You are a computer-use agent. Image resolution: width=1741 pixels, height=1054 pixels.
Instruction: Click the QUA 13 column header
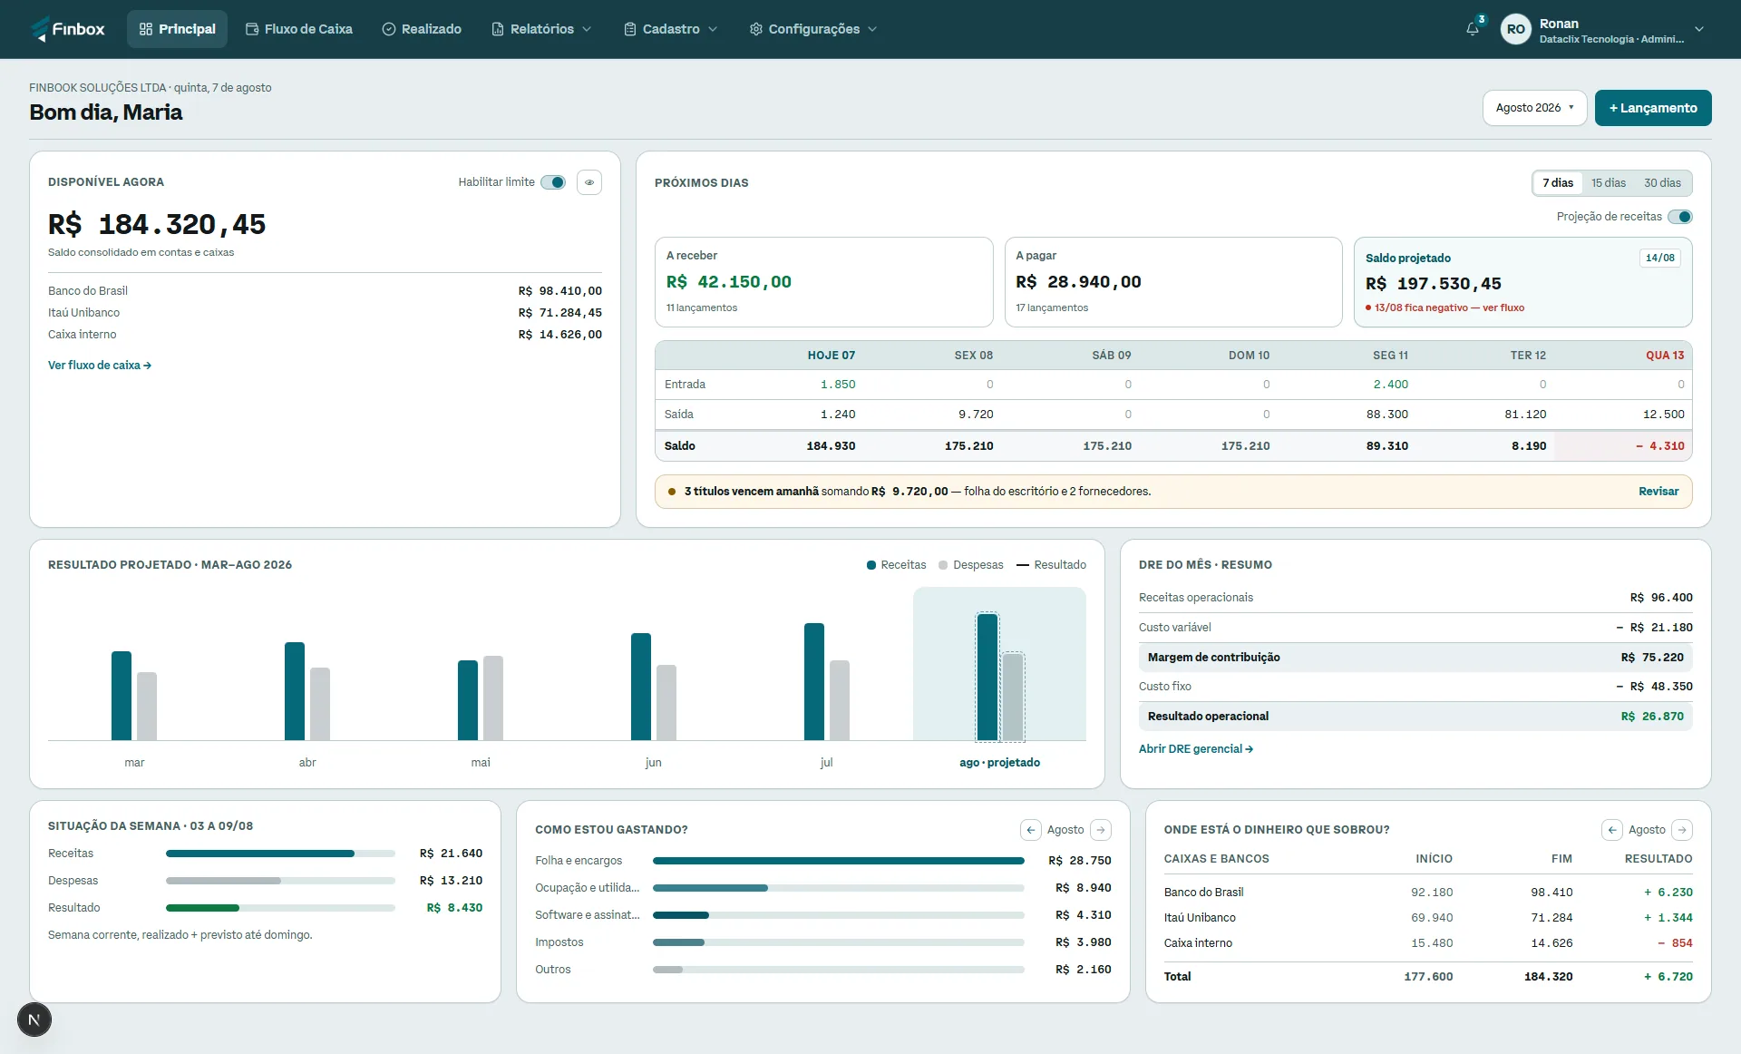pyautogui.click(x=1665, y=356)
